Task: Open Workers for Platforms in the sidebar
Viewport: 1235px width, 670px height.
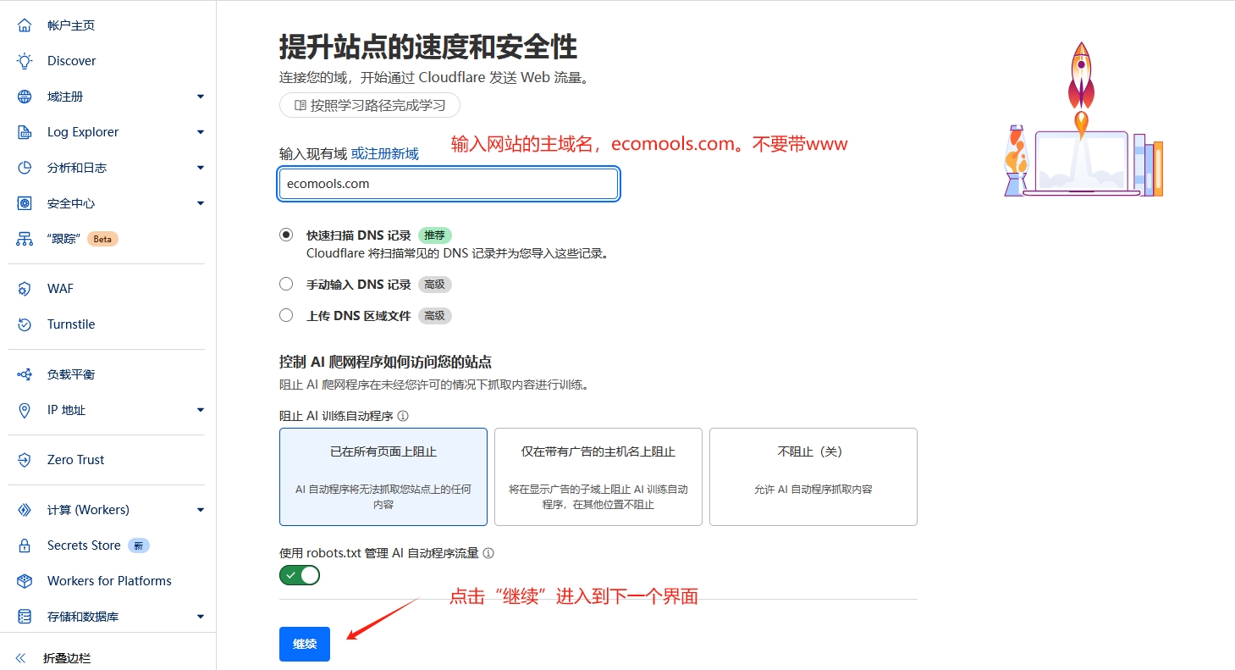Action: (108, 581)
